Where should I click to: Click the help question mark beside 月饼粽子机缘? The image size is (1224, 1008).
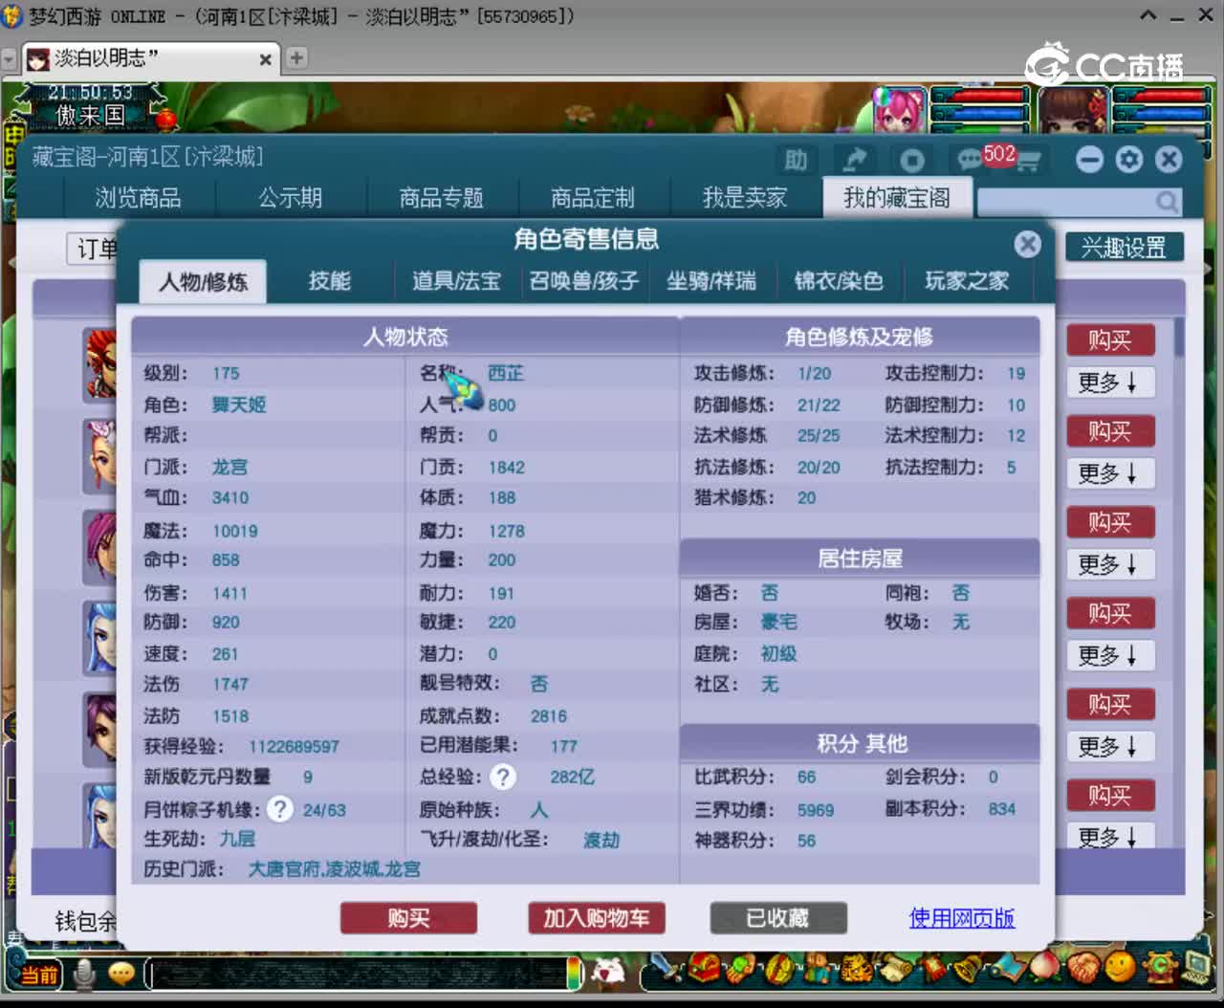pos(279,809)
